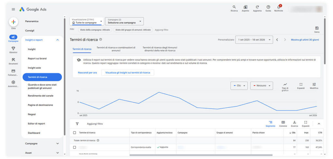This screenshot has height=159, width=333.
Task: Click Stato del gruppo di annunci filter chip
Action: tap(133, 30)
